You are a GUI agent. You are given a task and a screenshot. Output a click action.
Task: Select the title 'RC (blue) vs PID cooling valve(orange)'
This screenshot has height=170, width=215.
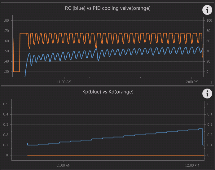[x=107, y=8]
